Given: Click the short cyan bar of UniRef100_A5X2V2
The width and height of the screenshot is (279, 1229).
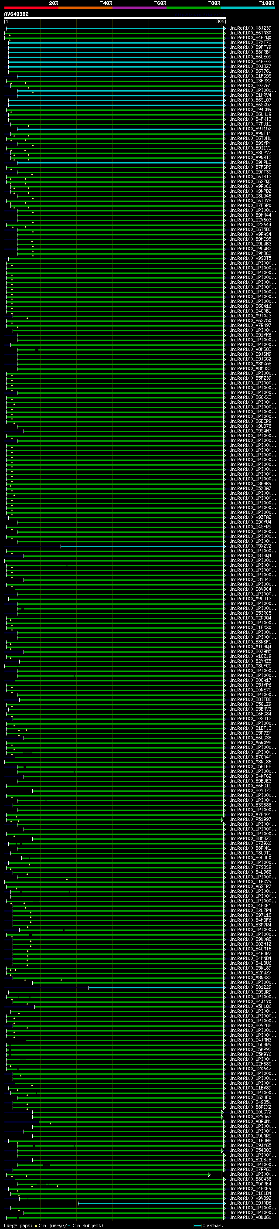Looking at the screenshot, I should pos(143,546).
